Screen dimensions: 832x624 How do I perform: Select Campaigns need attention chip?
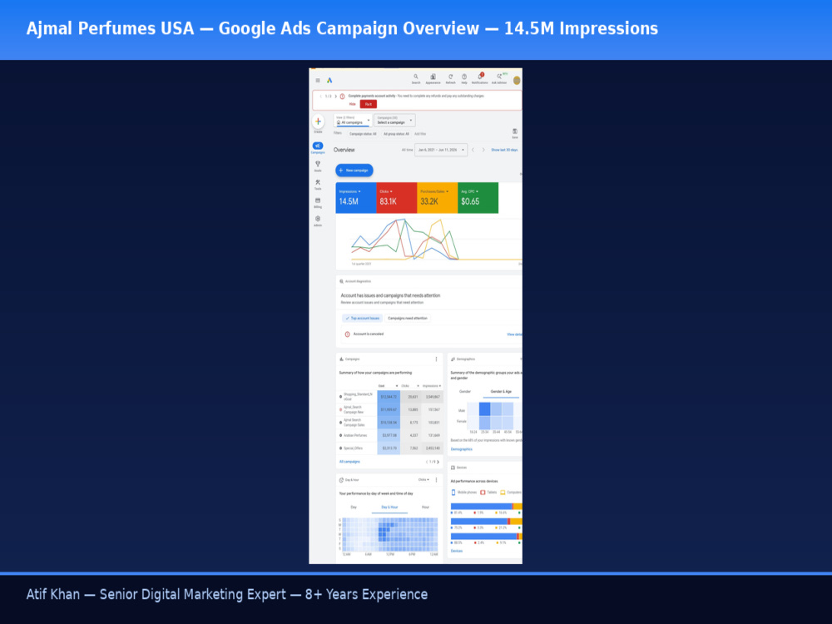click(408, 319)
